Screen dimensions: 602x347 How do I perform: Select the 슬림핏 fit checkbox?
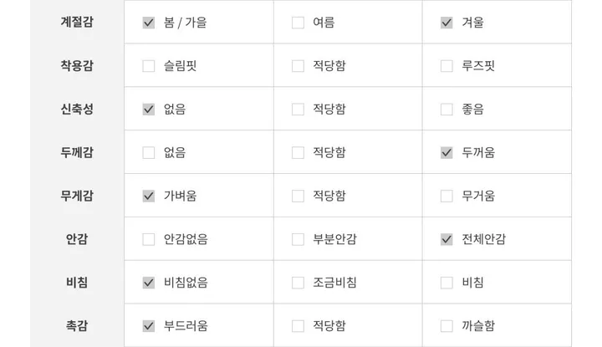(x=149, y=66)
